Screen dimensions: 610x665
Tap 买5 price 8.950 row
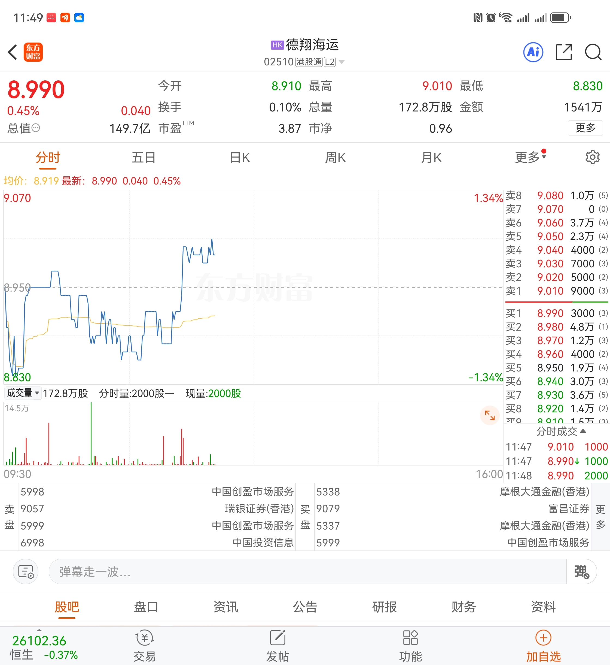click(x=557, y=368)
